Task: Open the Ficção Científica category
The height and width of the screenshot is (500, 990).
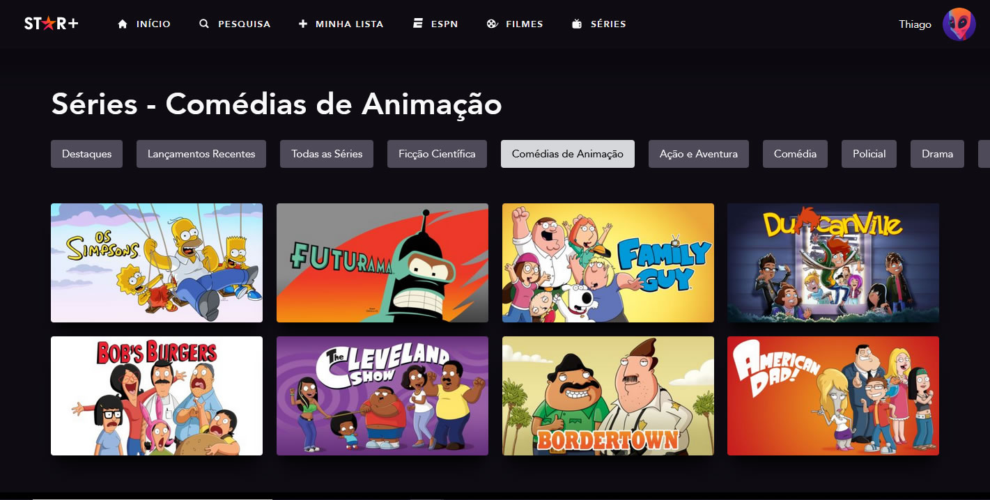Action: pyautogui.click(x=437, y=154)
